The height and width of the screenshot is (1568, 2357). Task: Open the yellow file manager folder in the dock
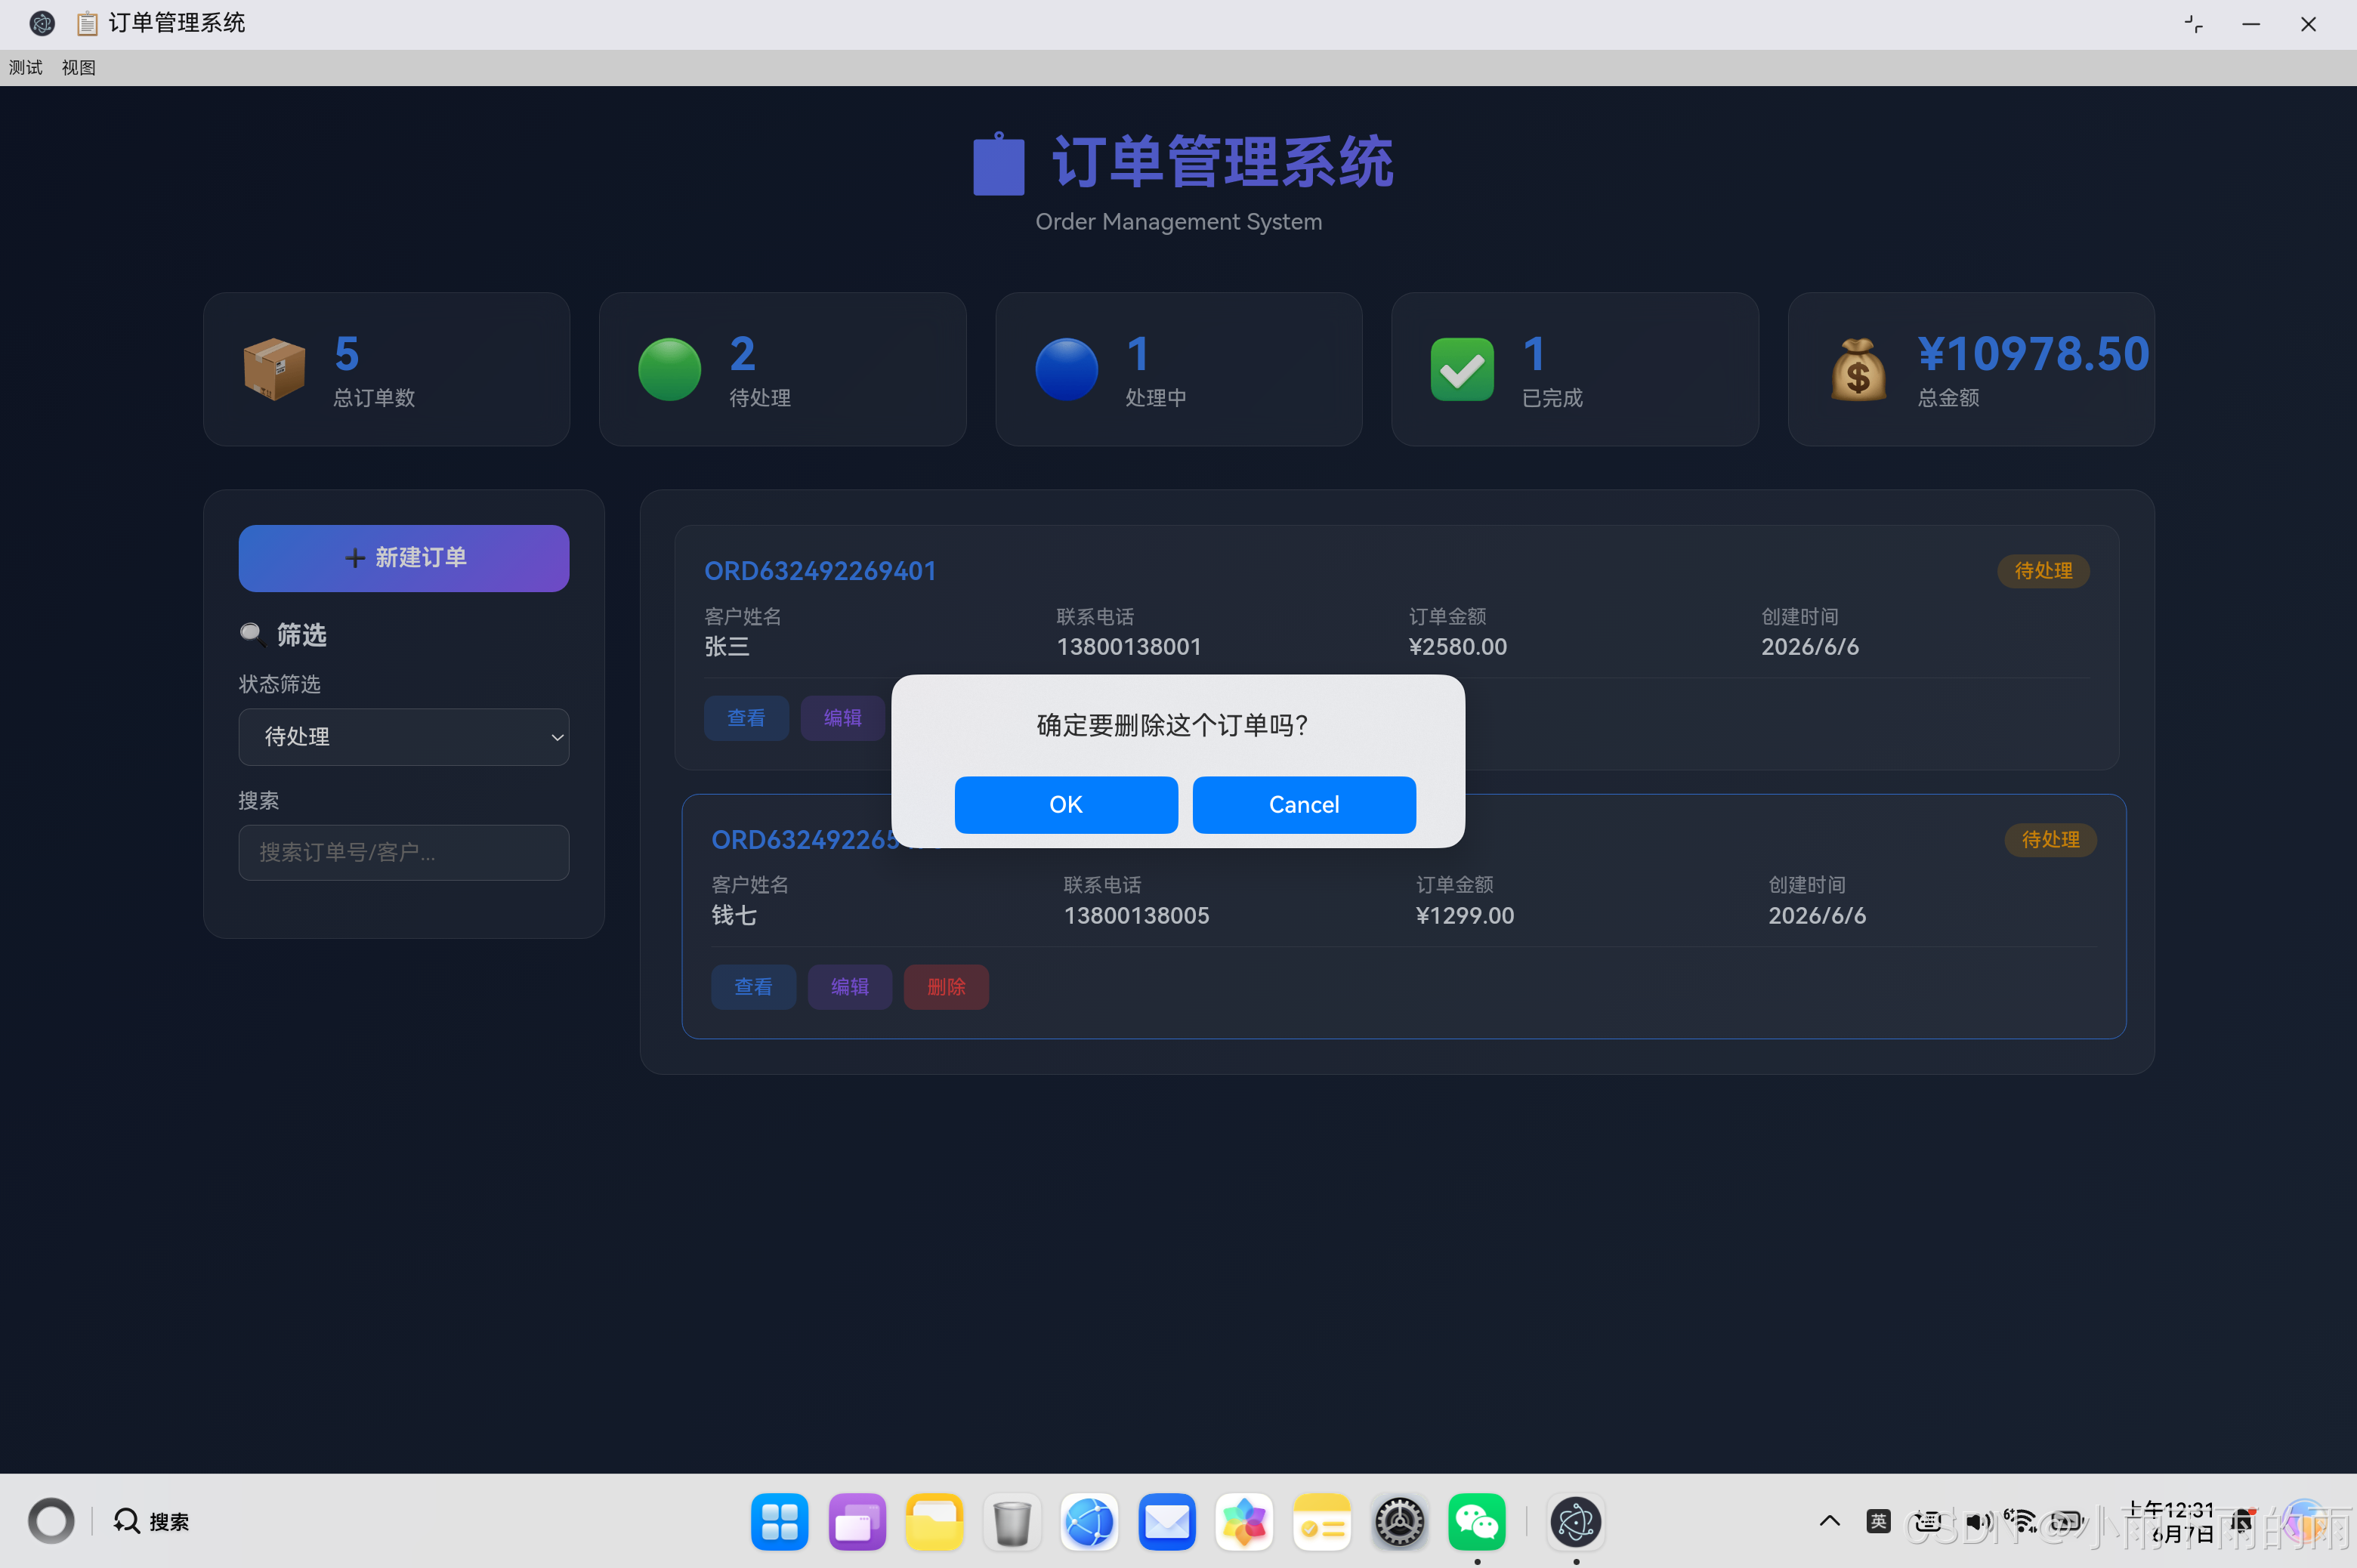(934, 1522)
